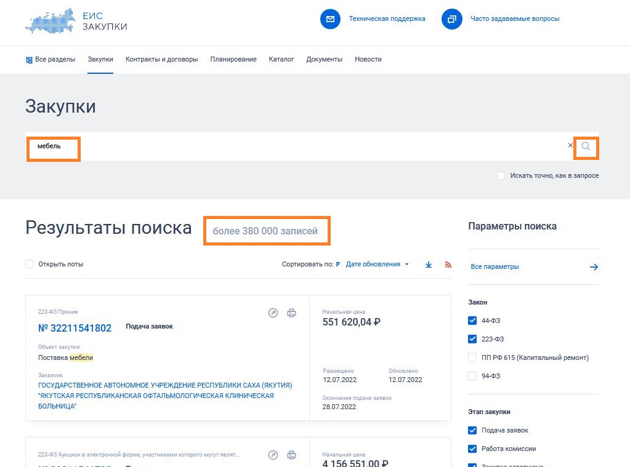The image size is (630, 467).
Task: Click the download results arrow icon
Action: click(429, 265)
